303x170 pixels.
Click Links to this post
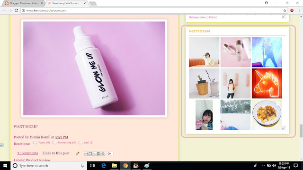point(56,153)
